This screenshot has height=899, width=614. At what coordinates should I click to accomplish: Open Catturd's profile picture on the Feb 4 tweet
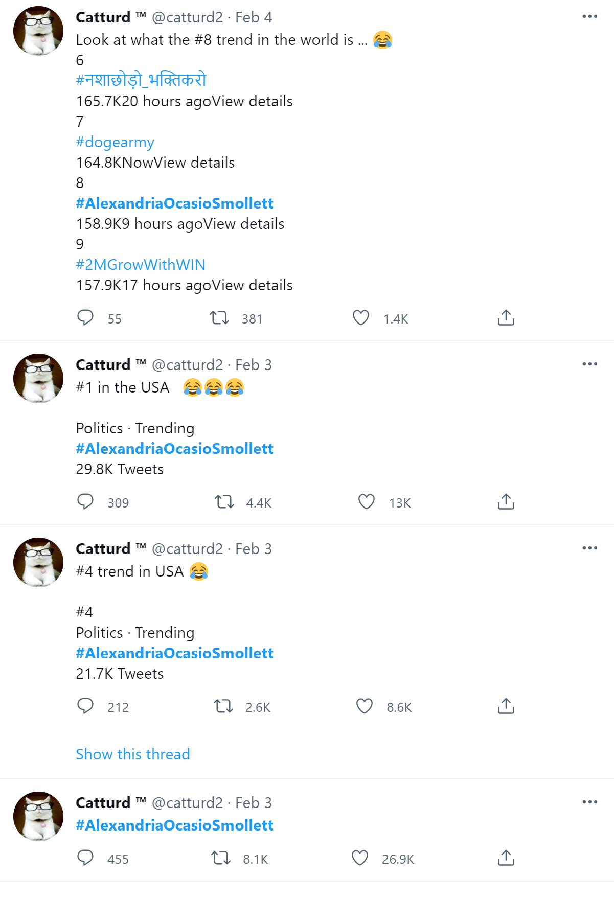[38, 31]
